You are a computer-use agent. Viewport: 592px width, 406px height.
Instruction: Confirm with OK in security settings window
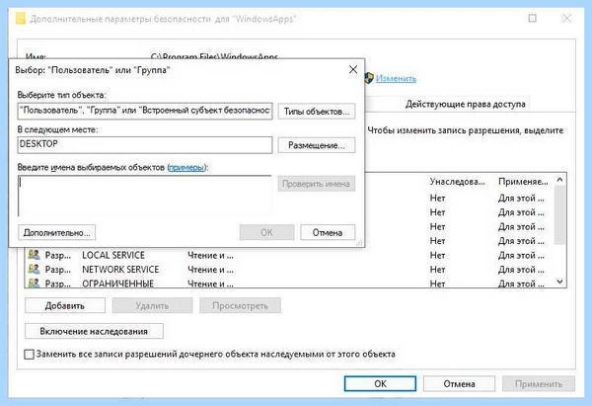point(380,383)
